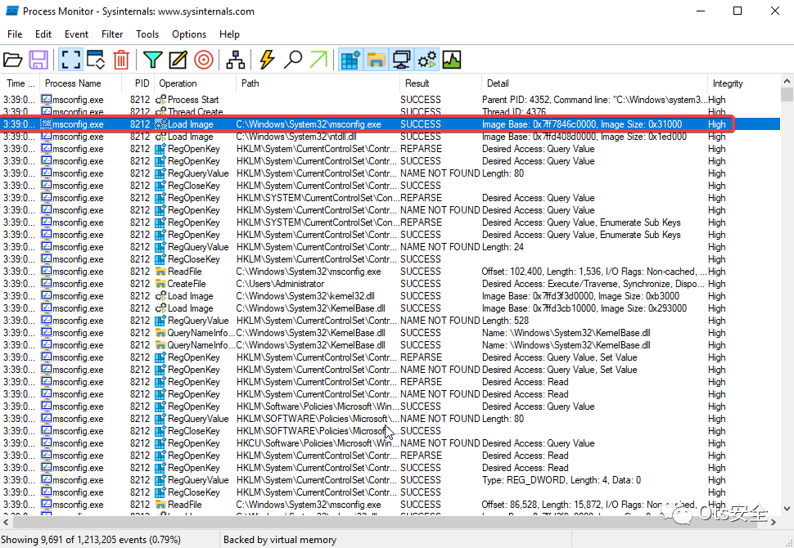Toggle autoscroll in the toolbar
The image size is (794, 548).
95,60
